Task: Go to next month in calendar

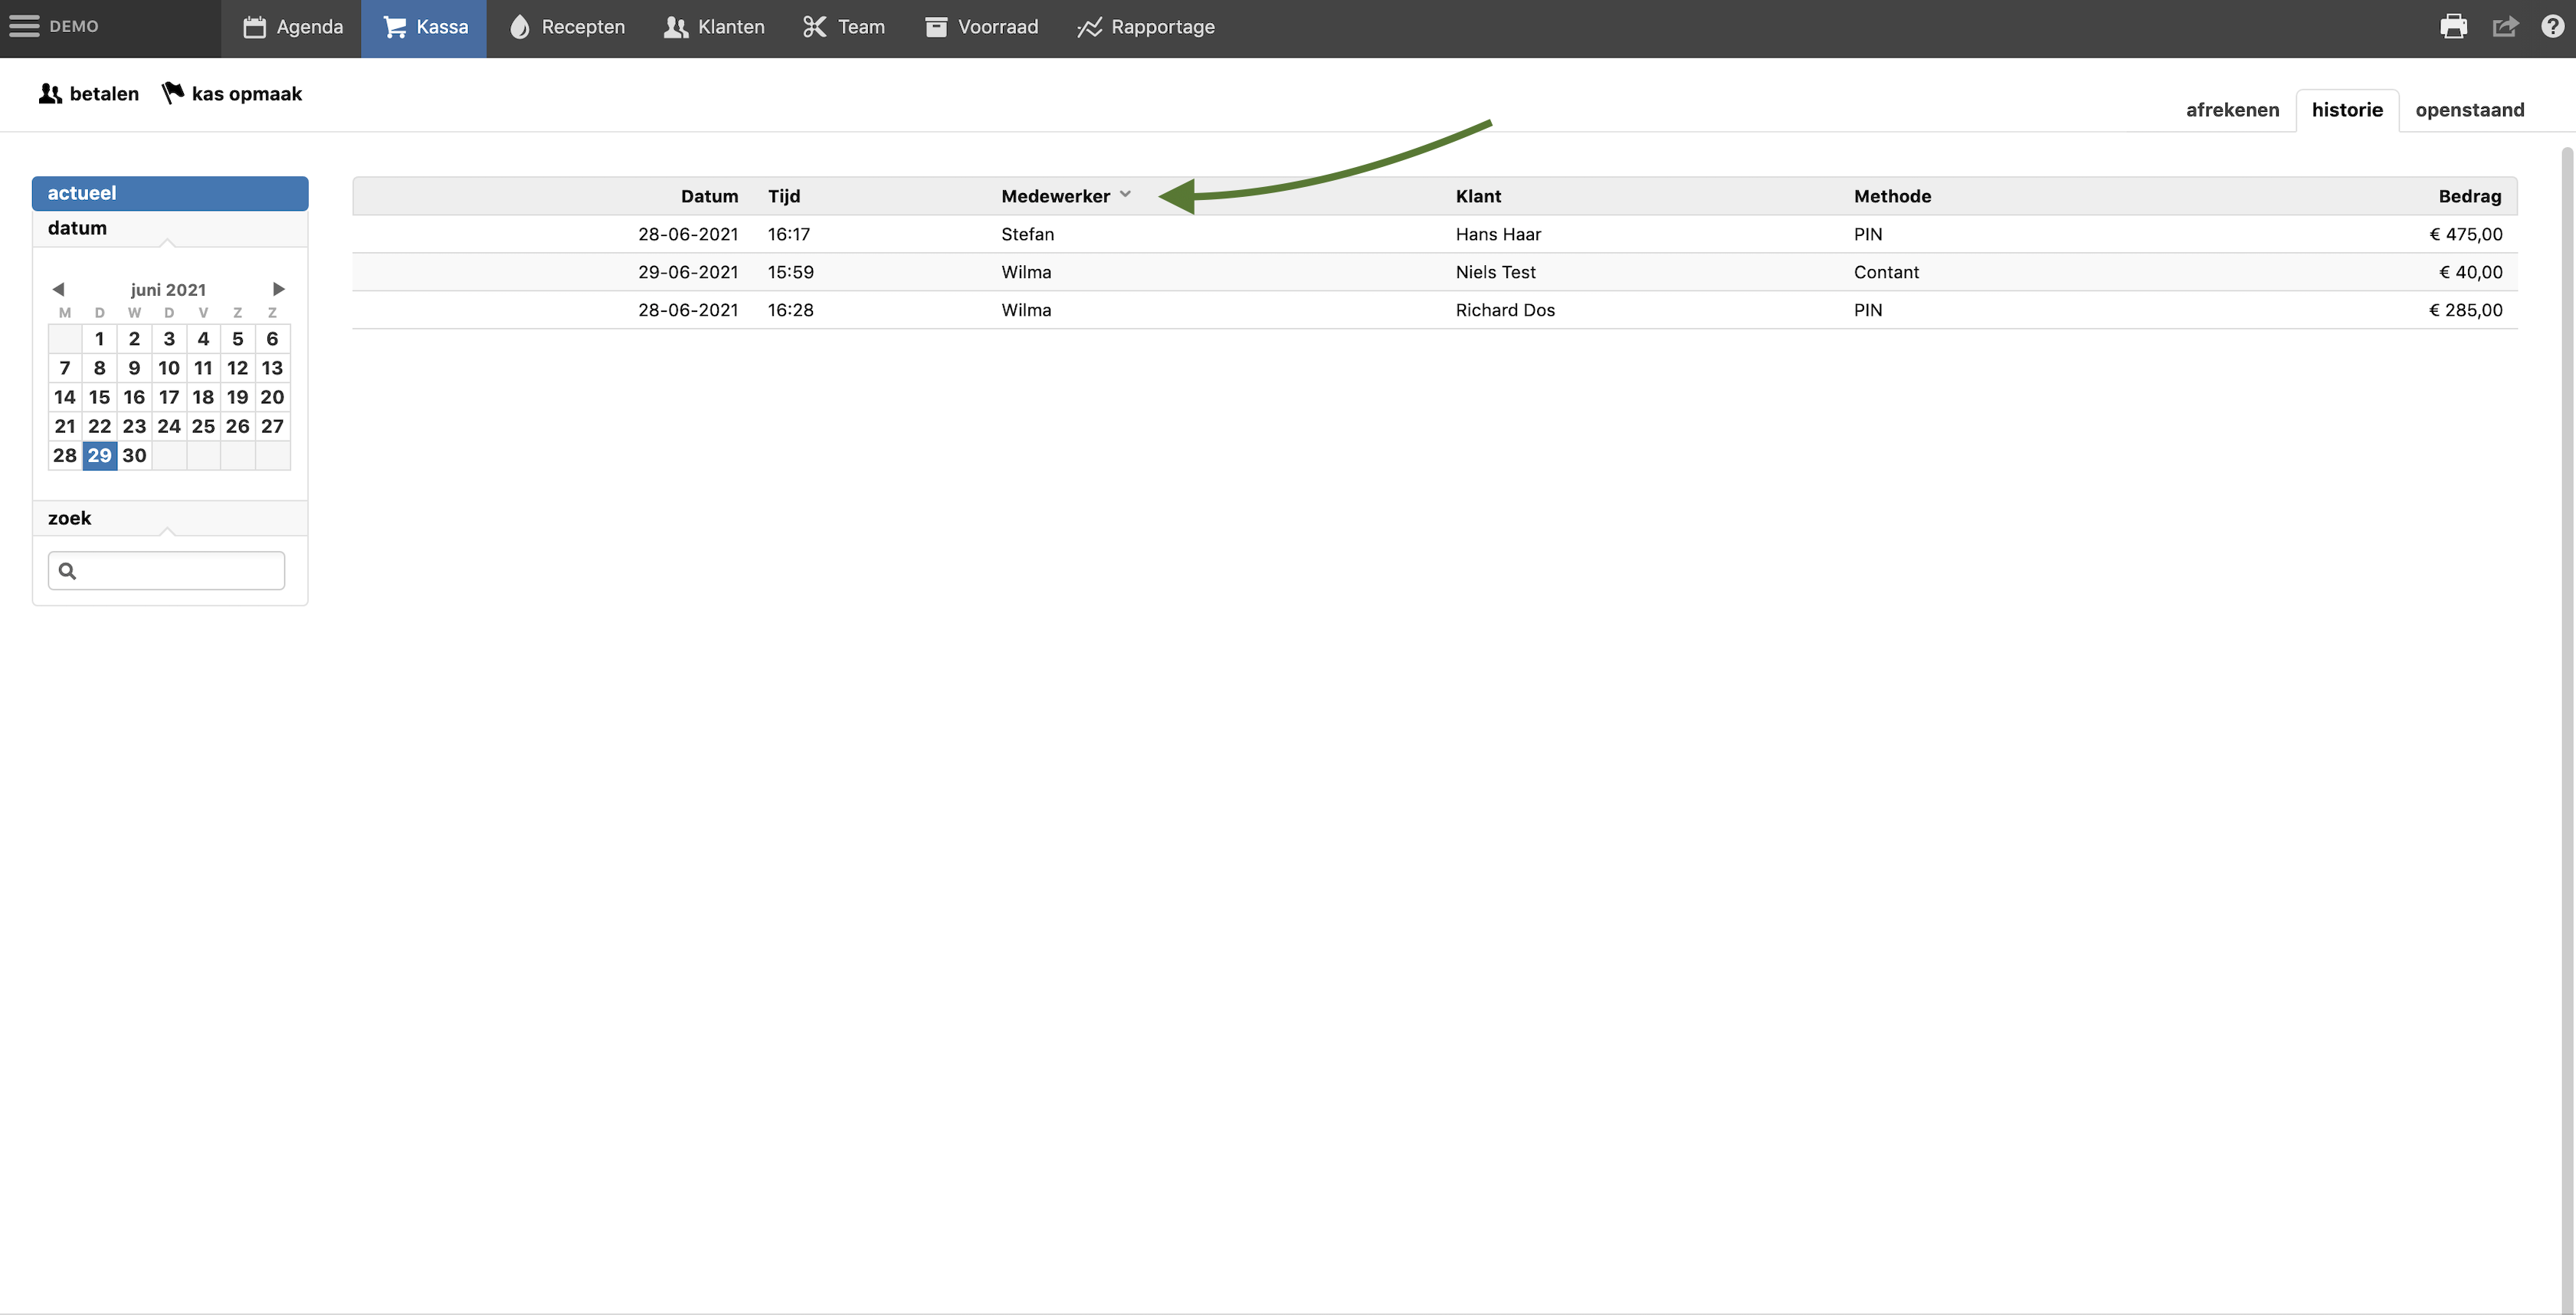Action: (x=279, y=289)
